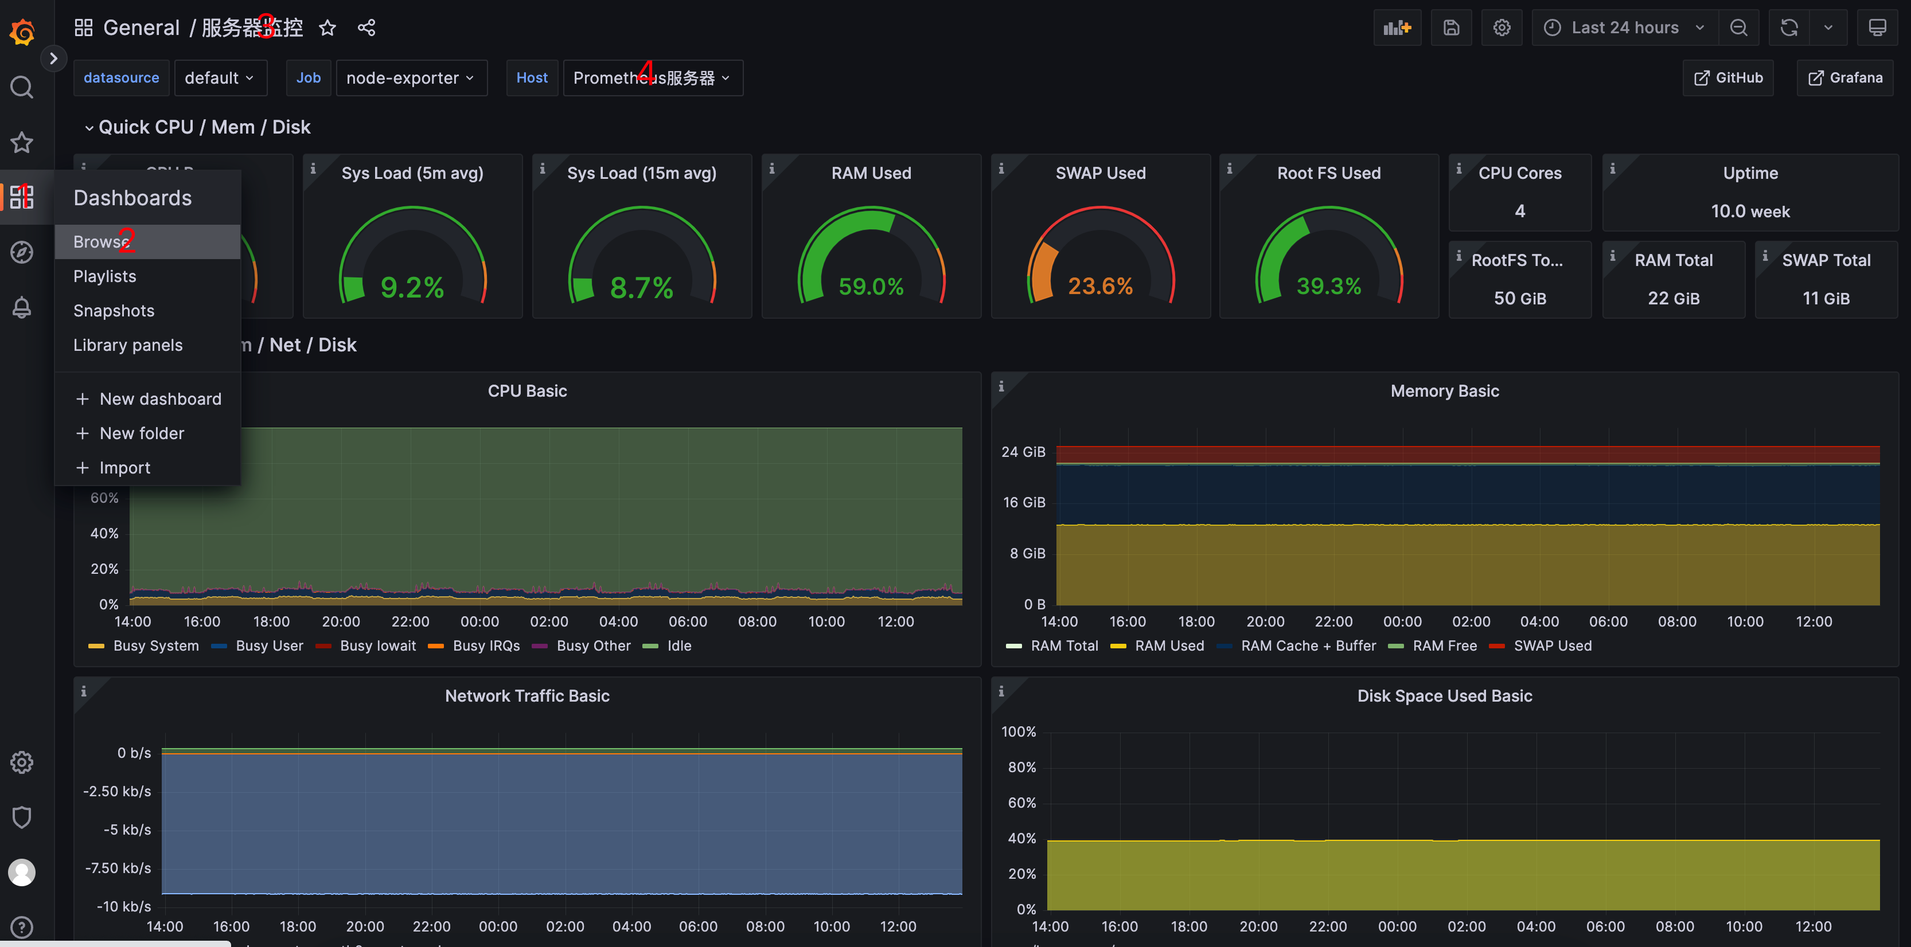Open Memory Basic panel title menu
This screenshot has height=947, width=1911.
(x=1444, y=391)
